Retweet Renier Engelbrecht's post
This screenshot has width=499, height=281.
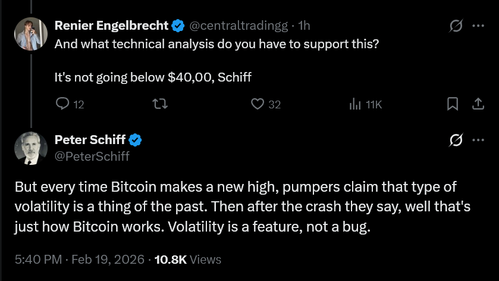coord(161,104)
